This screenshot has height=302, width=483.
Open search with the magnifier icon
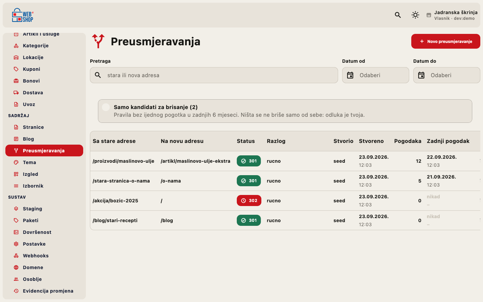point(398,15)
